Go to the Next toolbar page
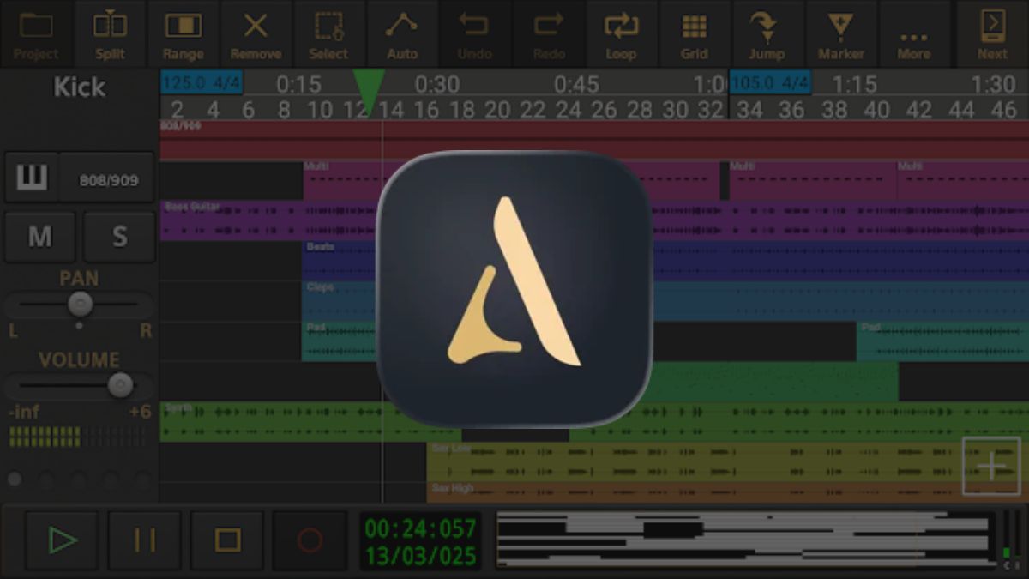The image size is (1029, 579). tap(992, 34)
